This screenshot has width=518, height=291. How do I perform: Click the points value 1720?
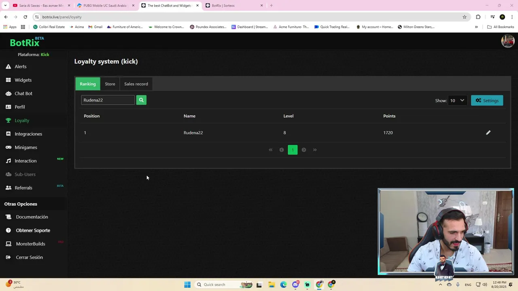coord(388,133)
